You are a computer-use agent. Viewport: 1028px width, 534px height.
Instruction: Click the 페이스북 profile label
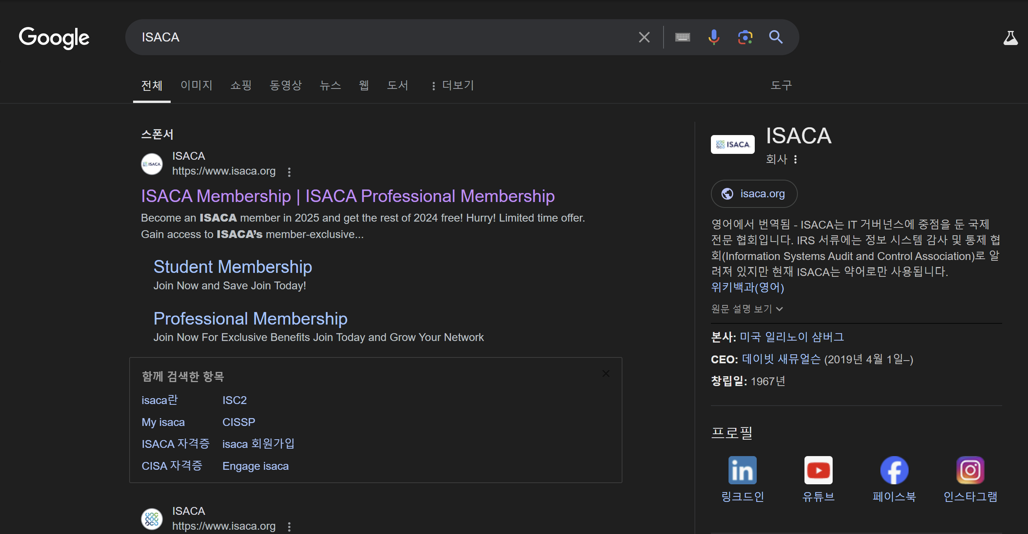click(894, 496)
